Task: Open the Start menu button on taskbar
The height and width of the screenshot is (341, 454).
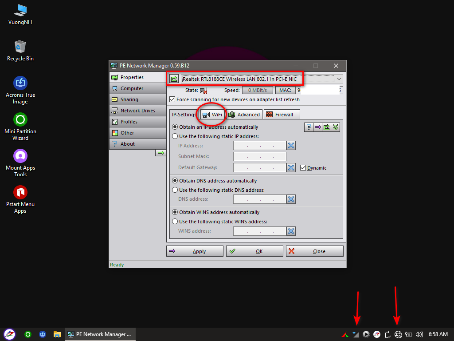Action: tap(10, 334)
